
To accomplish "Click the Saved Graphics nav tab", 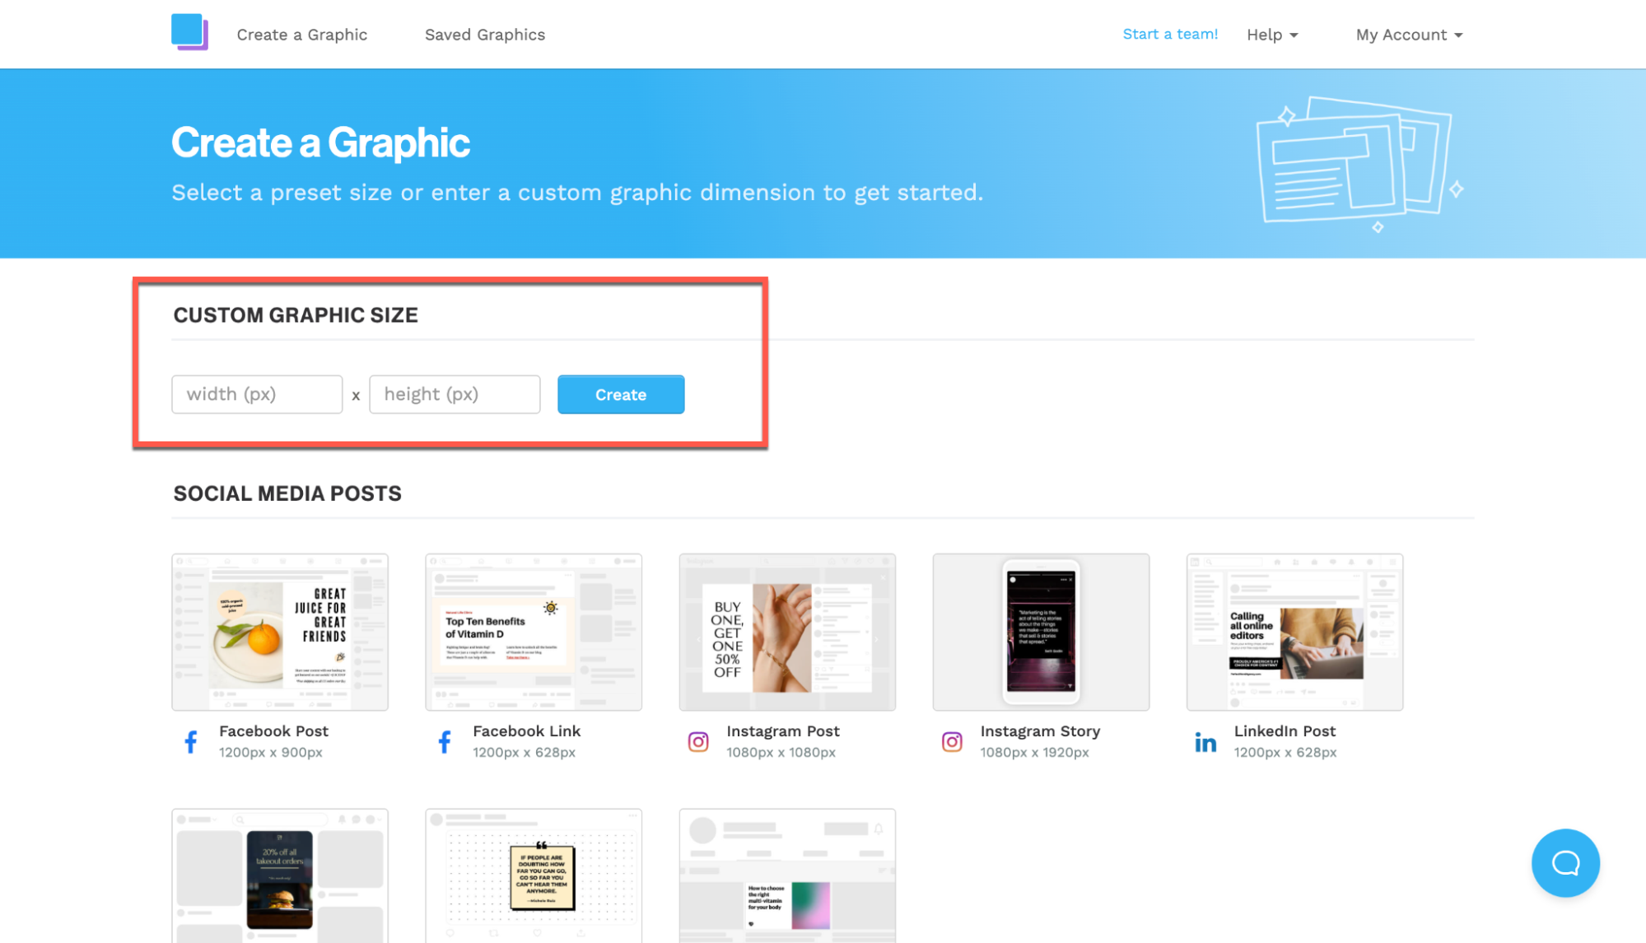I will pyautogui.click(x=484, y=34).
